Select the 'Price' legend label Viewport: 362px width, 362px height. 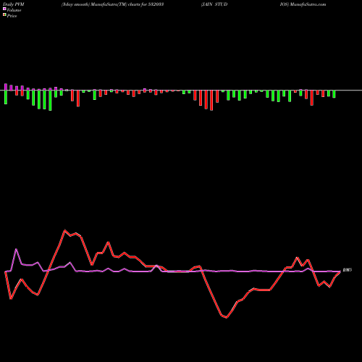(x=12, y=16)
